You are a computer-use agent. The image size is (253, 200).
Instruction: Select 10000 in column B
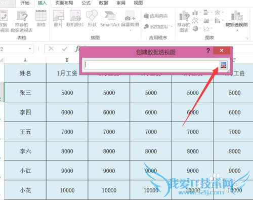[x=67, y=190]
